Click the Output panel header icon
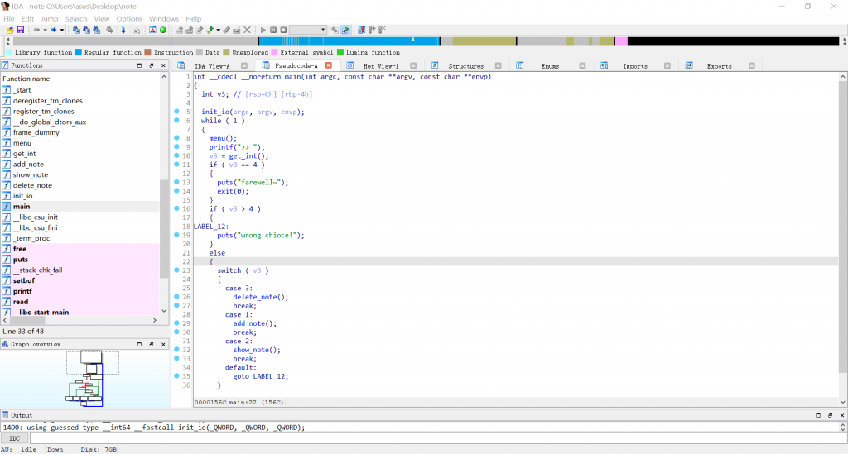The height and width of the screenshot is (454, 848). pyautogui.click(x=5, y=415)
